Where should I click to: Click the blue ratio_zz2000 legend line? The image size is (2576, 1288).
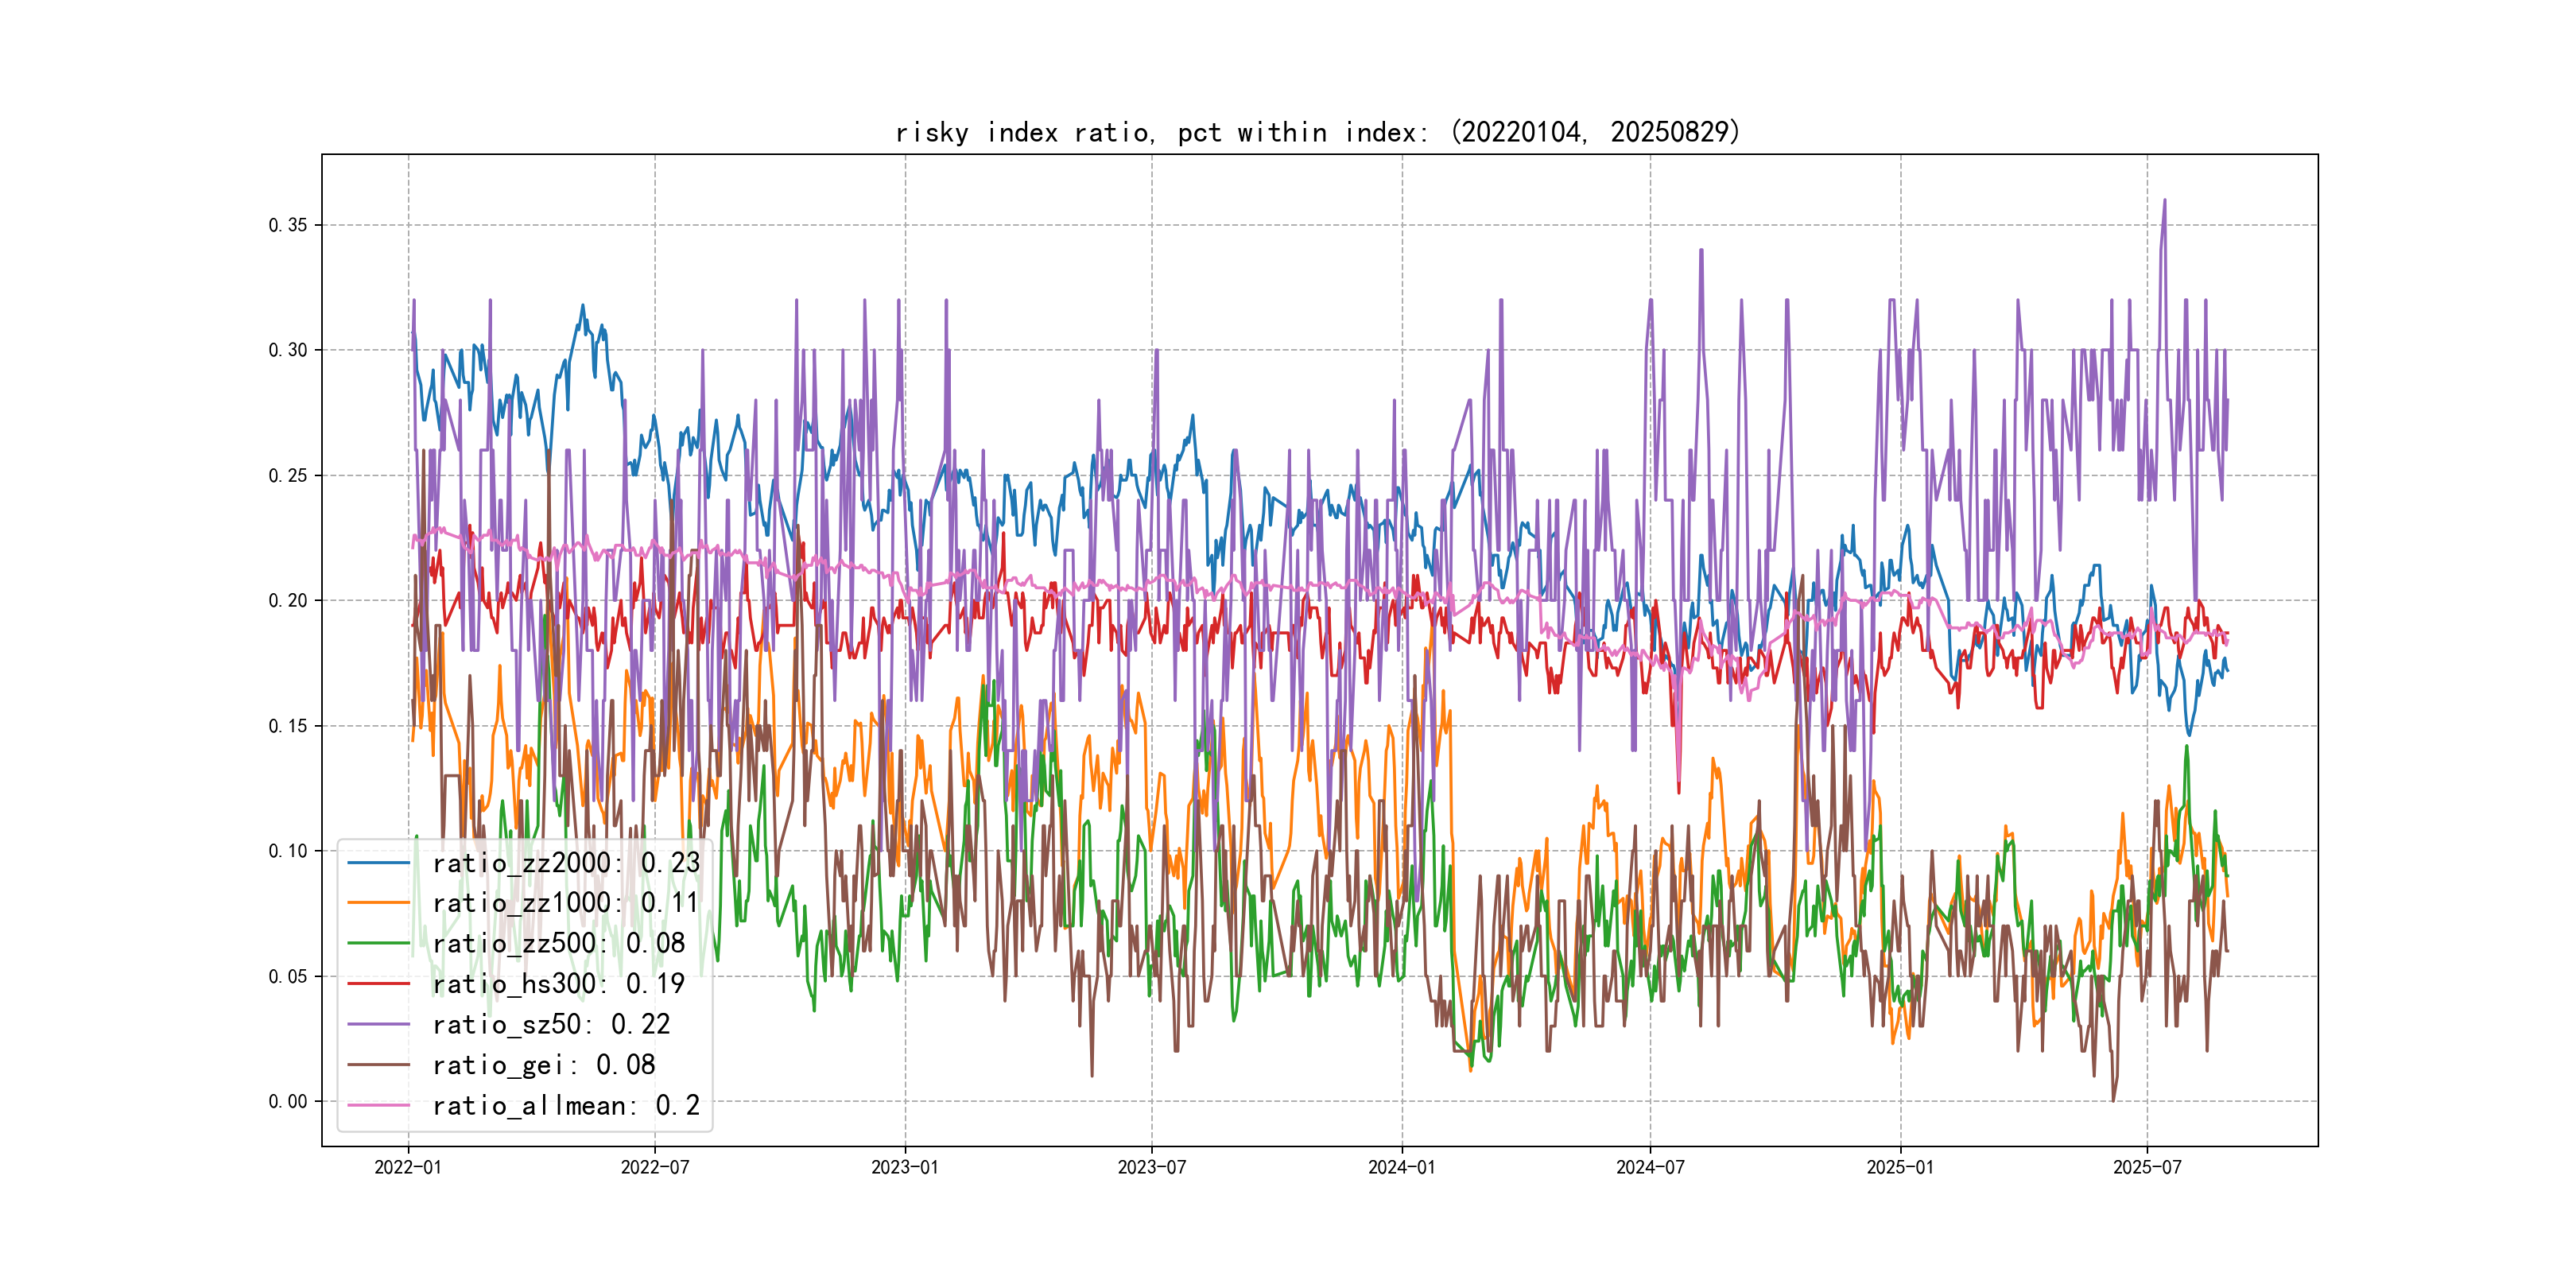[378, 862]
